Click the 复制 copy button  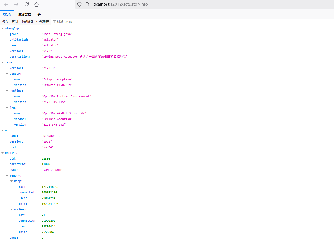(x=15, y=22)
